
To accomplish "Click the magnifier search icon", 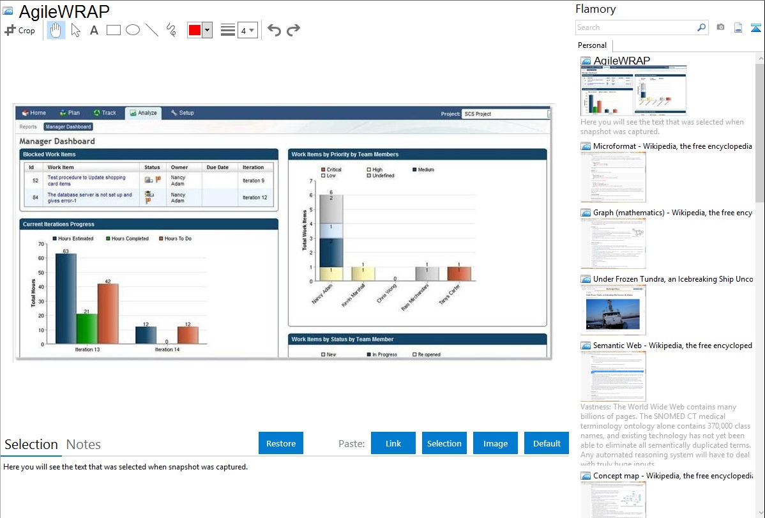I will pos(702,27).
